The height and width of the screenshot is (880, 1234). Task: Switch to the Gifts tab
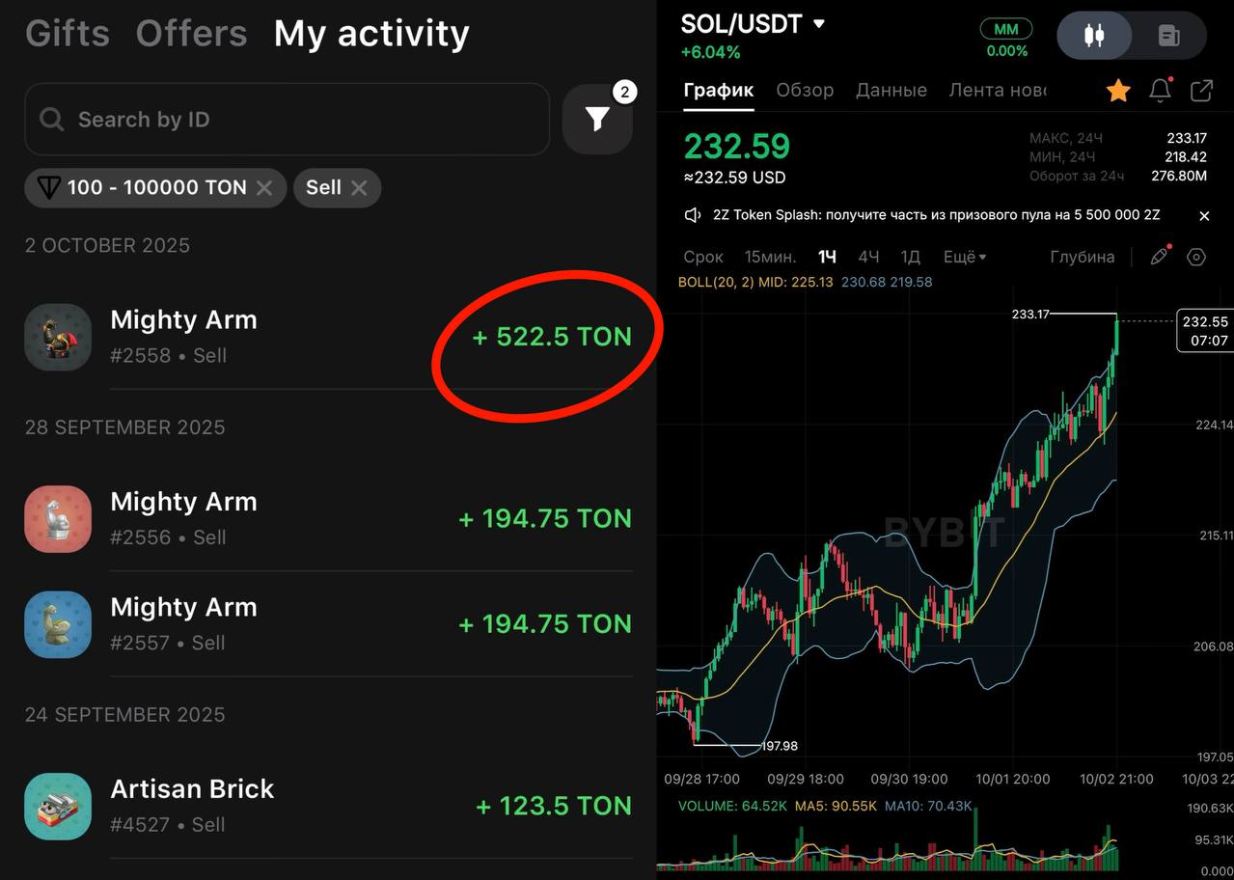[x=67, y=34]
